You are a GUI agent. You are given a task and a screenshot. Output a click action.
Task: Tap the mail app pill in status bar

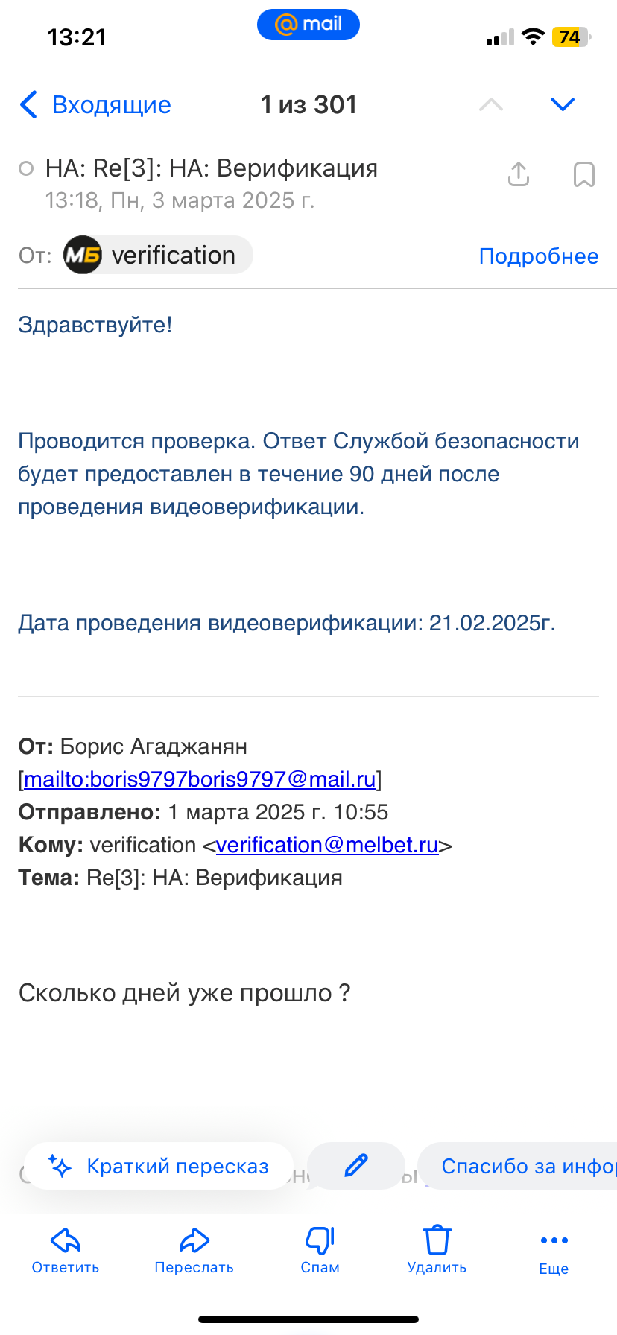pyautogui.click(x=308, y=25)
